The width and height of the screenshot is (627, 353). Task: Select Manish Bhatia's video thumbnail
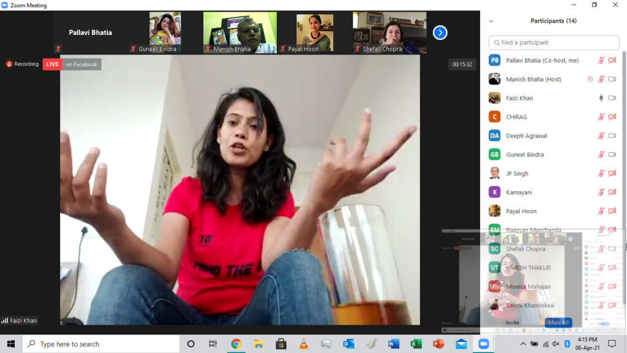240,32
